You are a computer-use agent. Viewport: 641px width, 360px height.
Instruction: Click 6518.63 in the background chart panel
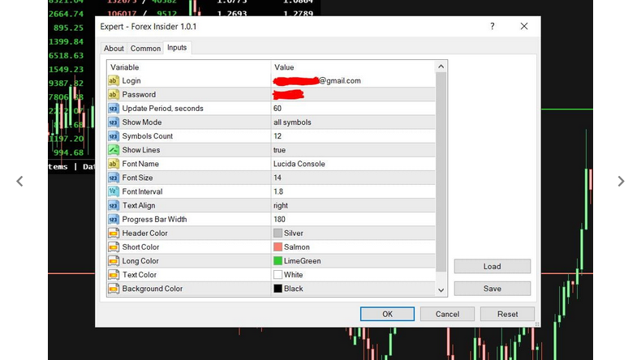coord(67,56)
